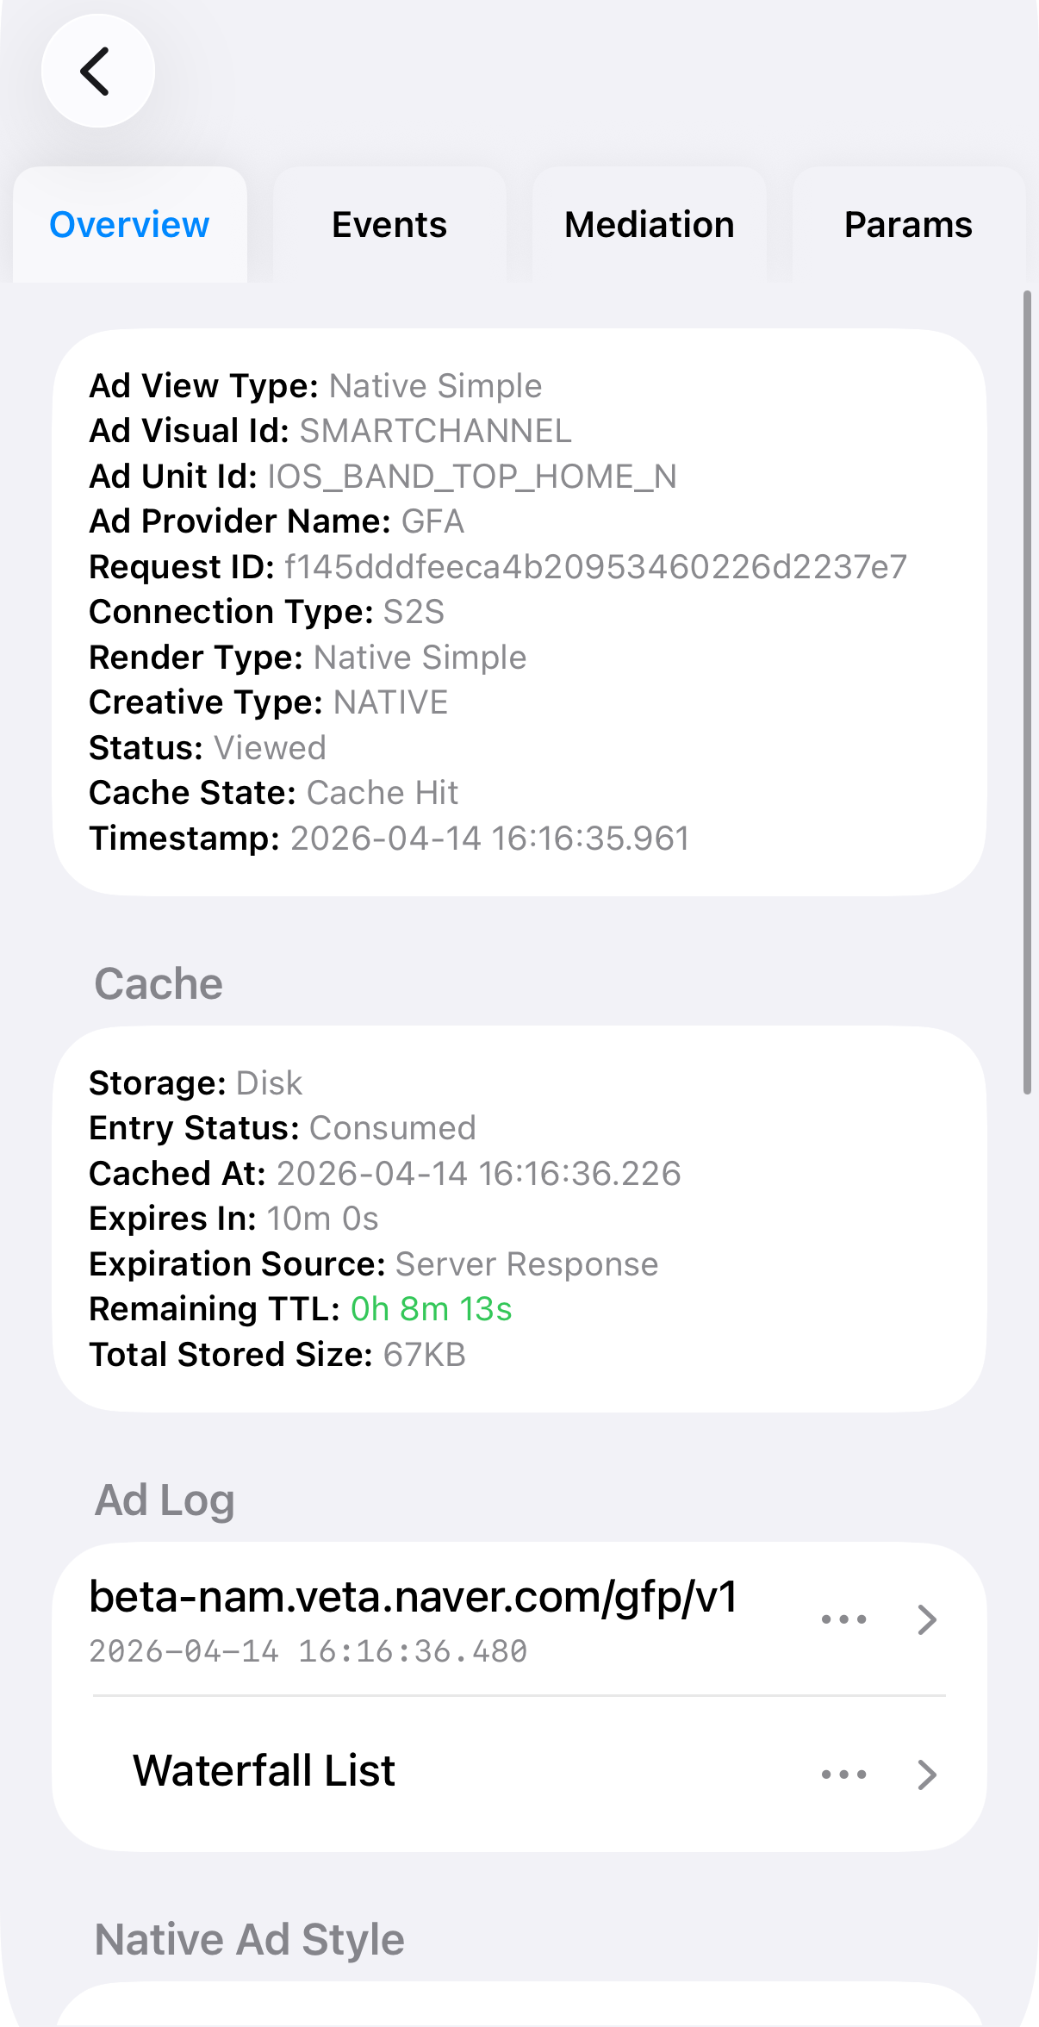Click the vertical scrollbar on the right

pos(1027,689)
